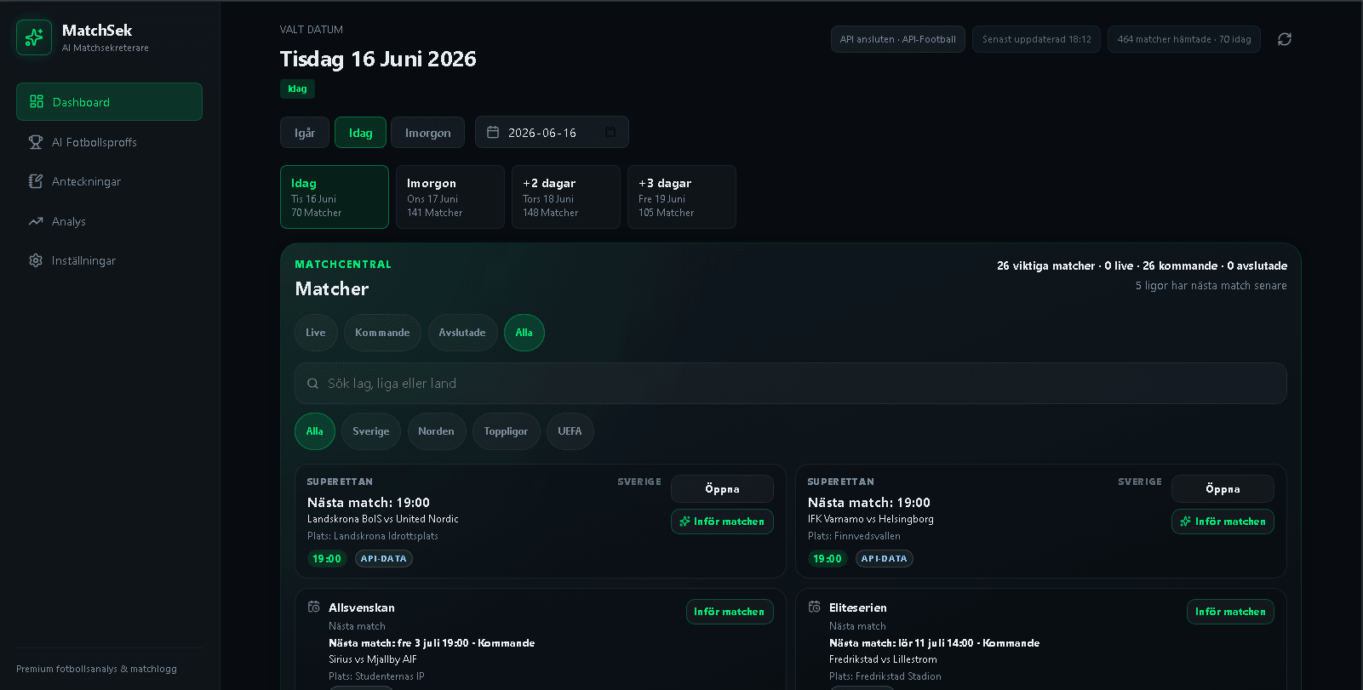Open the date picker indicator at field end

coord(610,132)
